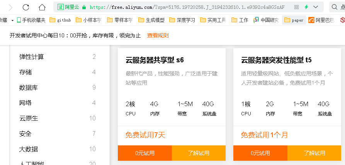This screenshot has height=165, width=345.
Task: Go to the browser home page icon
Action: (x=42, y=7)
